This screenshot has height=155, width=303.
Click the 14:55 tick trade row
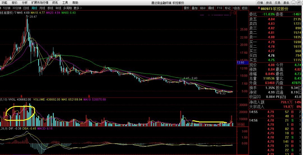pos(275,112)
